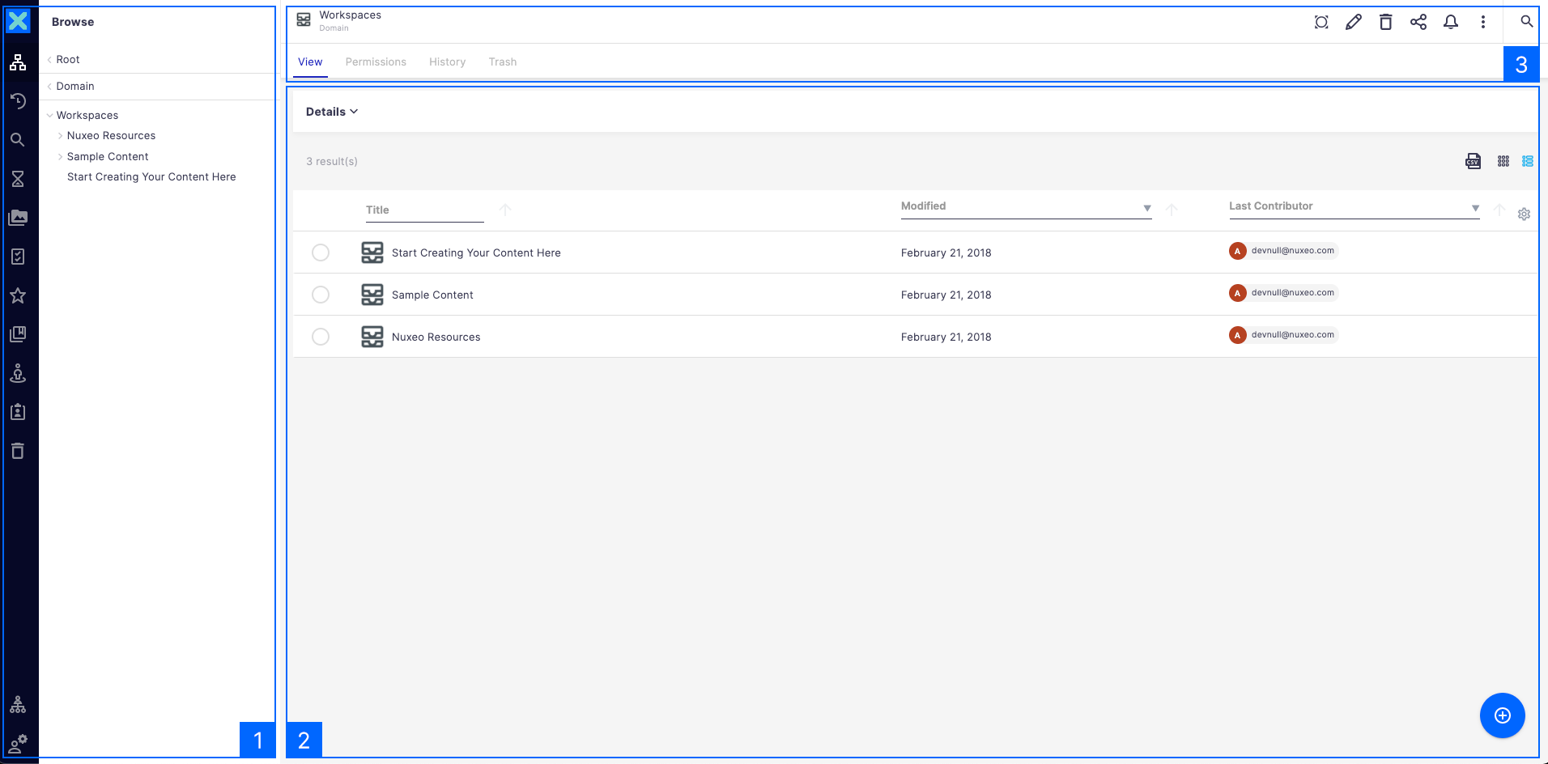The height and width of the screenshot is (764, 1548).
Task: Sort by Modified arrow
Action: 1172,210
